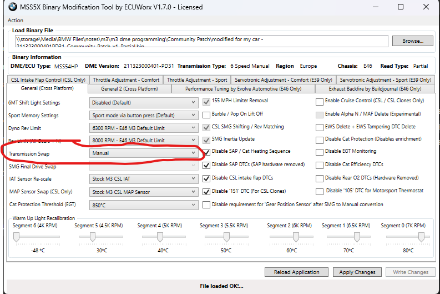Open 8000 RPM rev limit dropdown

tap(144, 140)
